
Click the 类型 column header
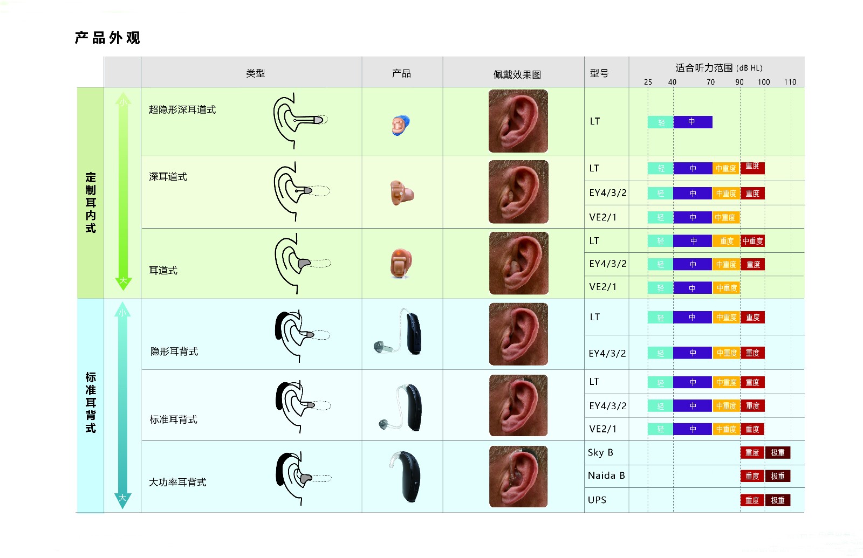coord(255,73)
